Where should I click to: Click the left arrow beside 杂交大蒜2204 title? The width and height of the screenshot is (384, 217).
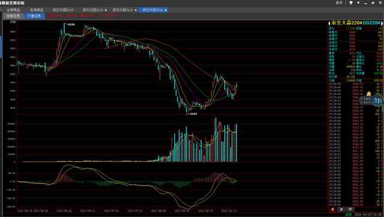coord(329,23)
